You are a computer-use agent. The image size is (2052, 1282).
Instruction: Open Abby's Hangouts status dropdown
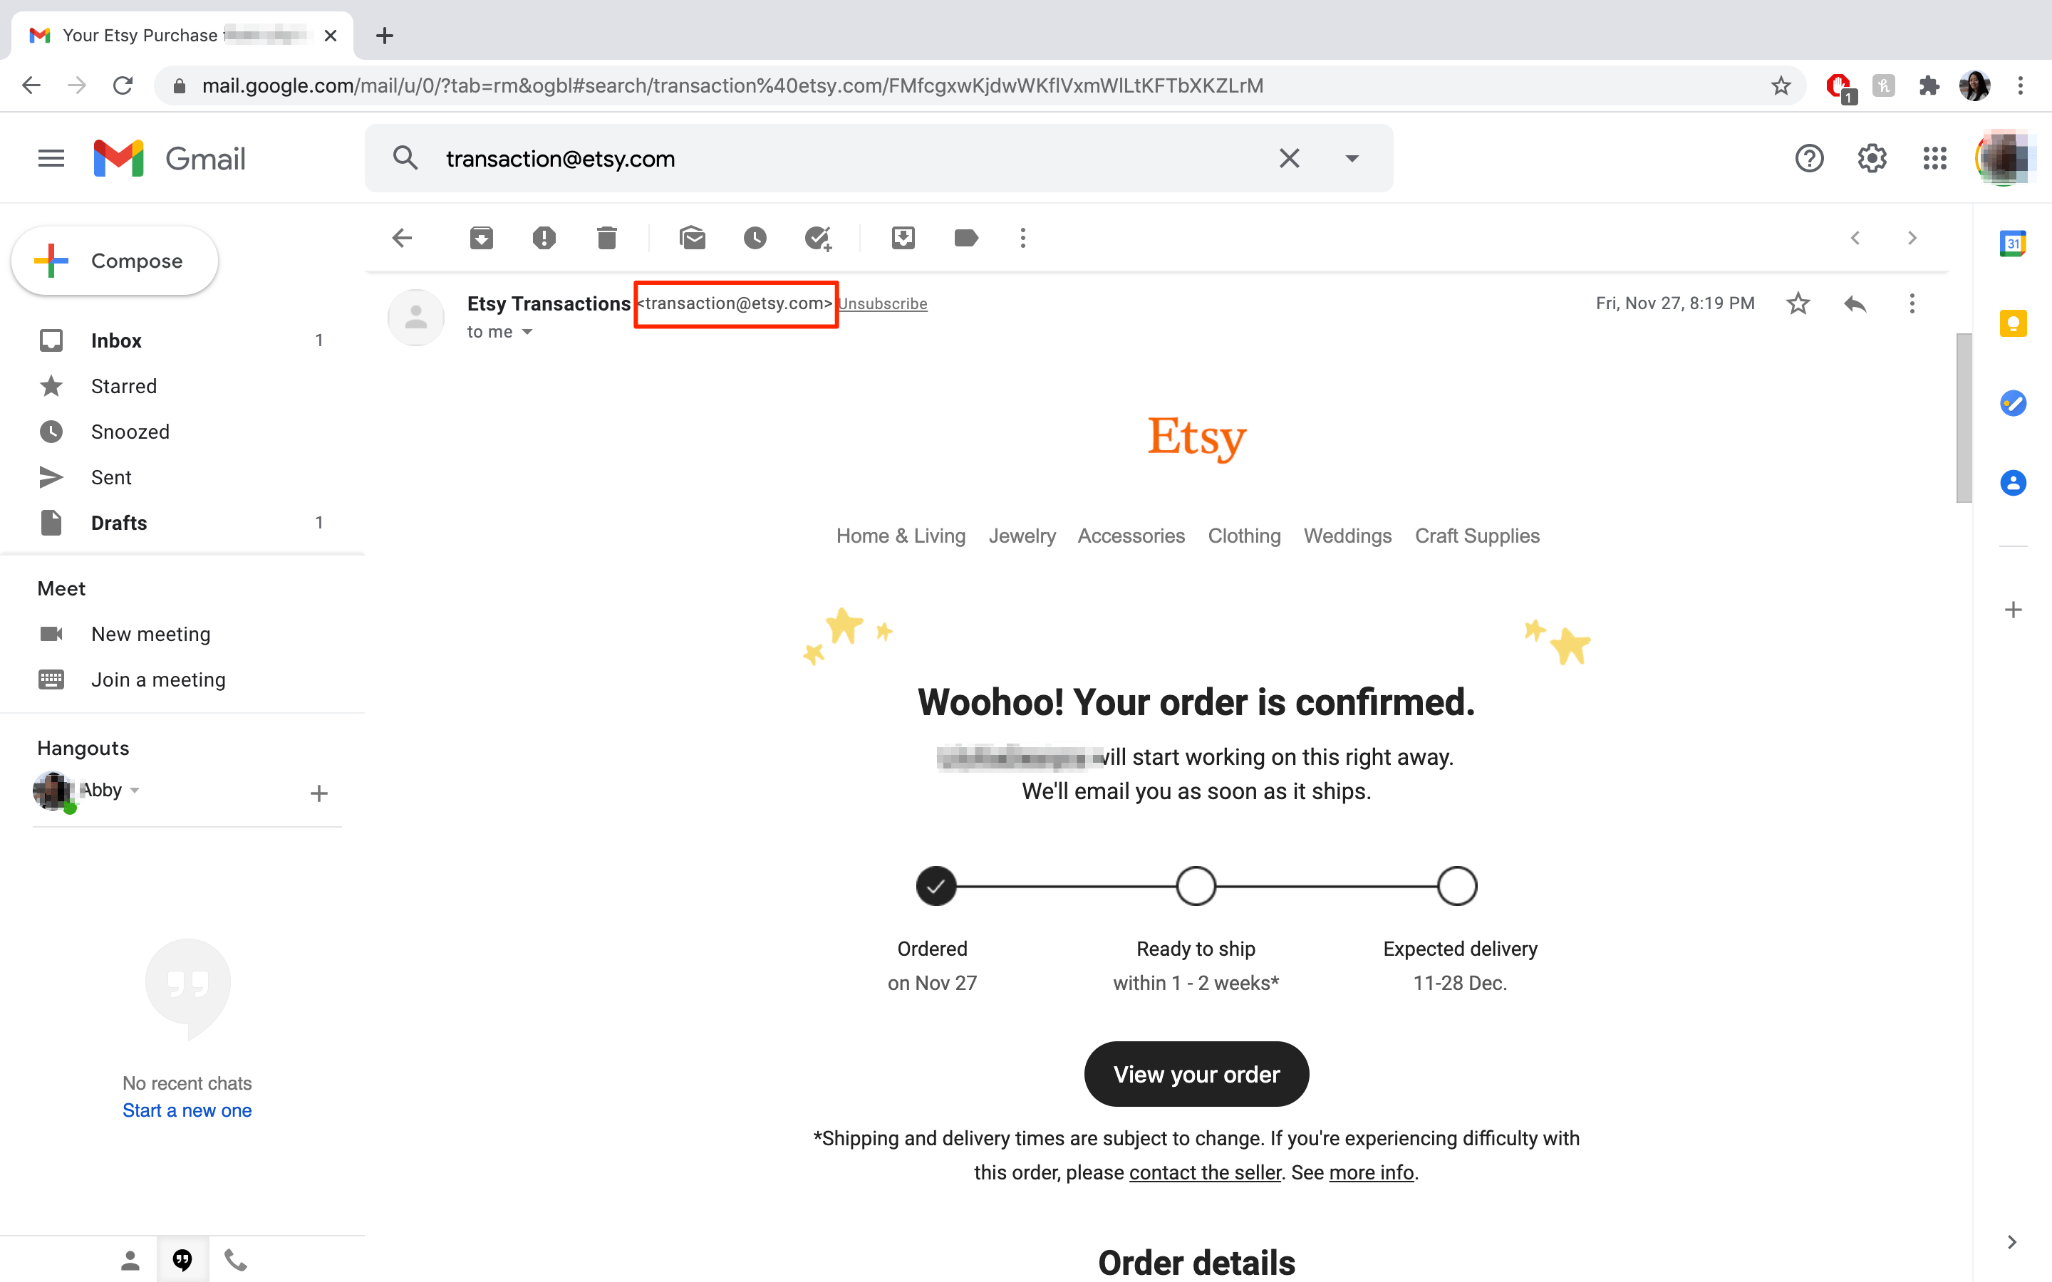(135, 791)
